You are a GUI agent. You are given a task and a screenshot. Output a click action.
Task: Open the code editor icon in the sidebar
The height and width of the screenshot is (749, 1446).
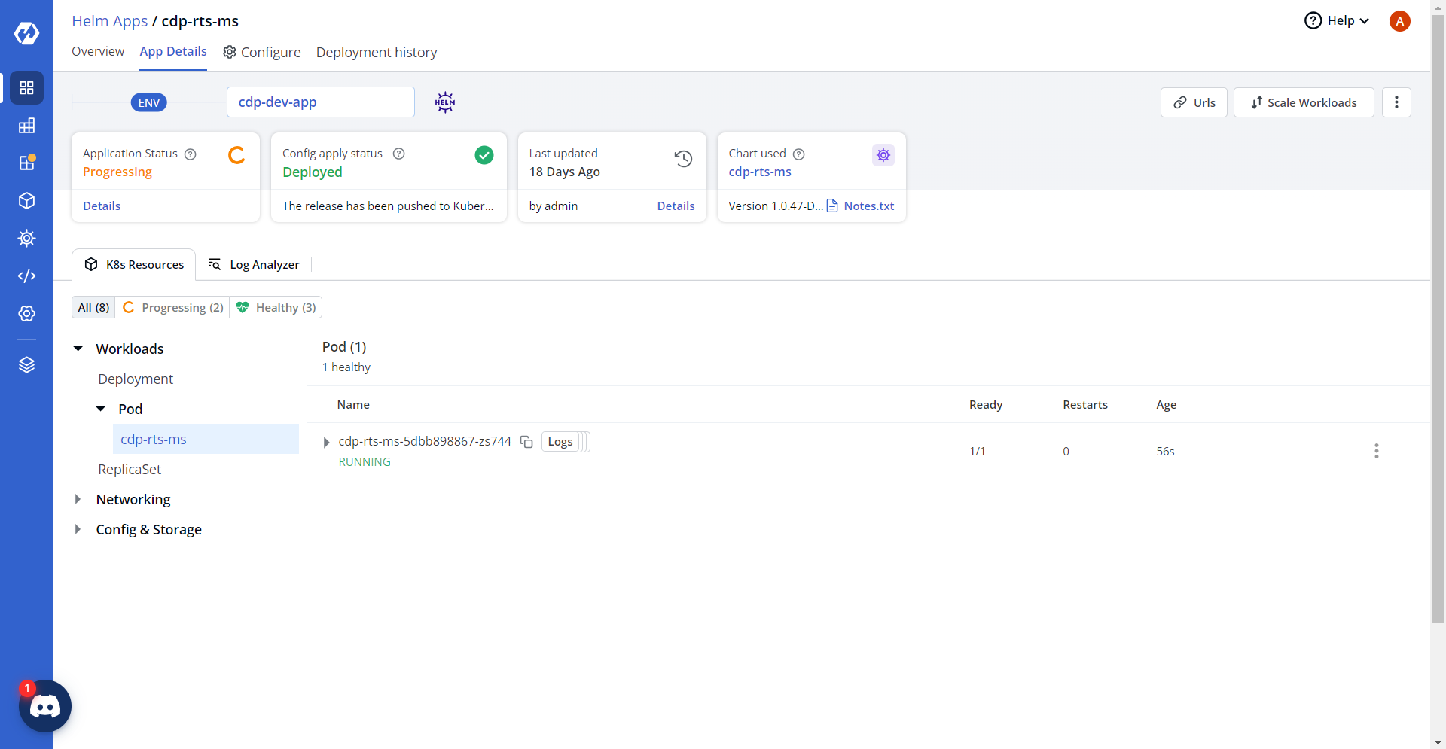tap(26, 276)
